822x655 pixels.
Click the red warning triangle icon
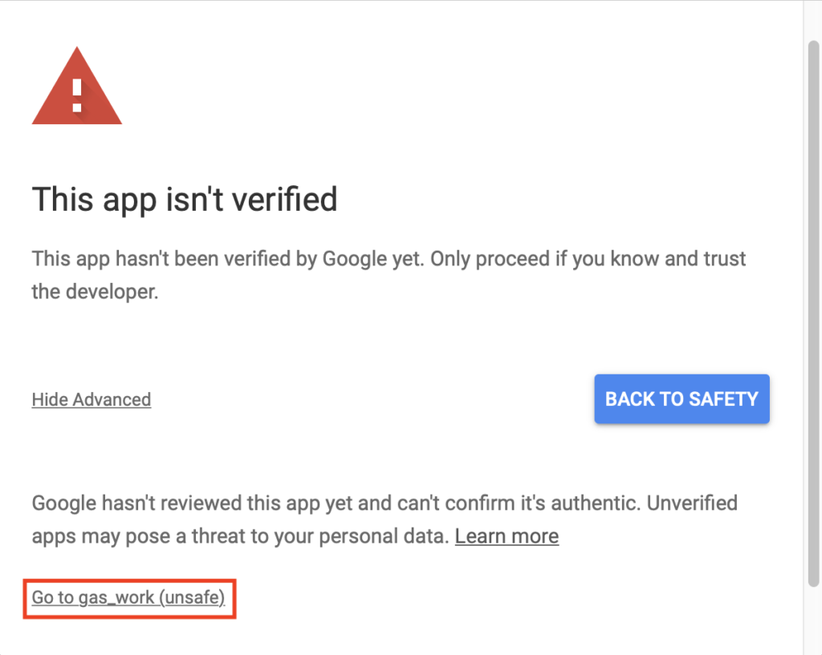77,86
